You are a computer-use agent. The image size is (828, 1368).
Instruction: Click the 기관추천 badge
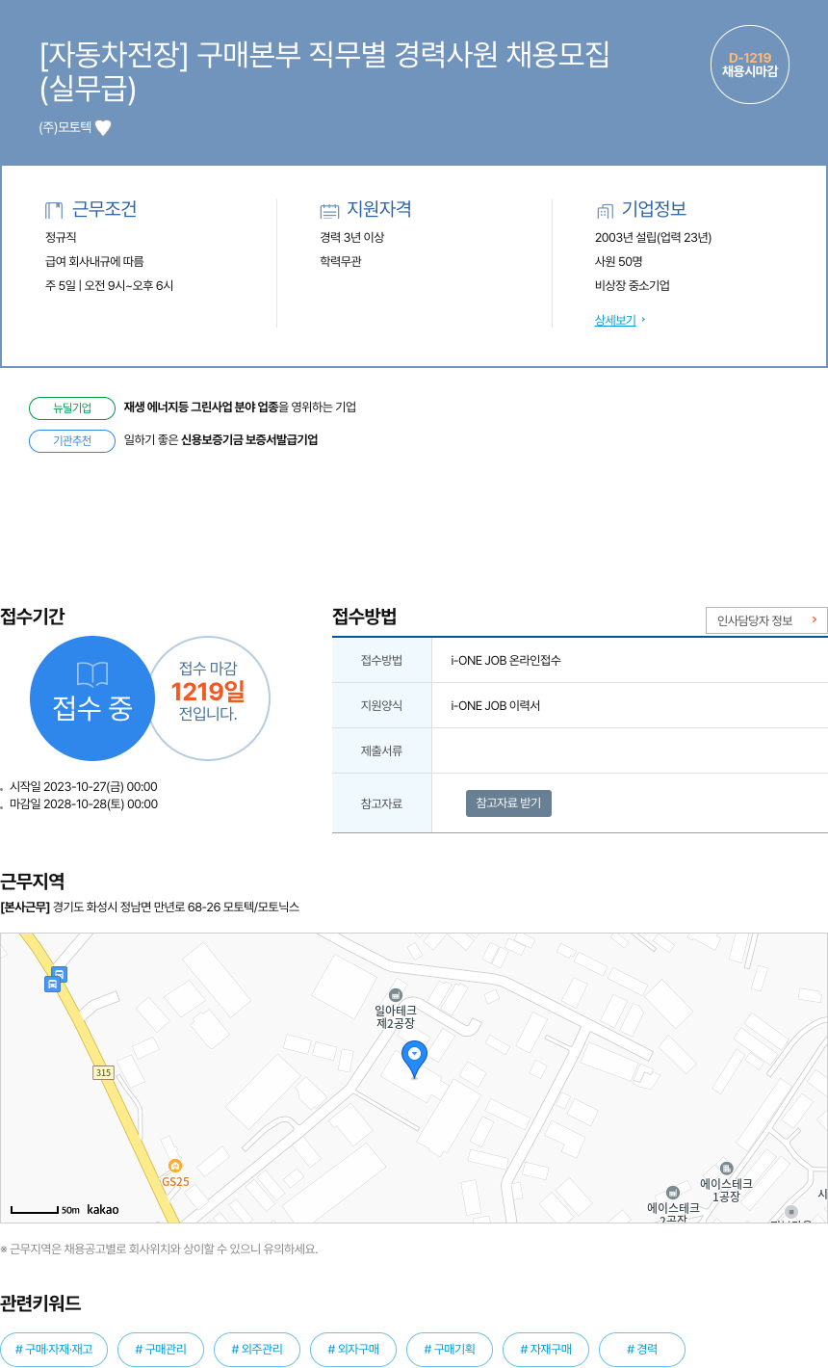pos(72,440)
